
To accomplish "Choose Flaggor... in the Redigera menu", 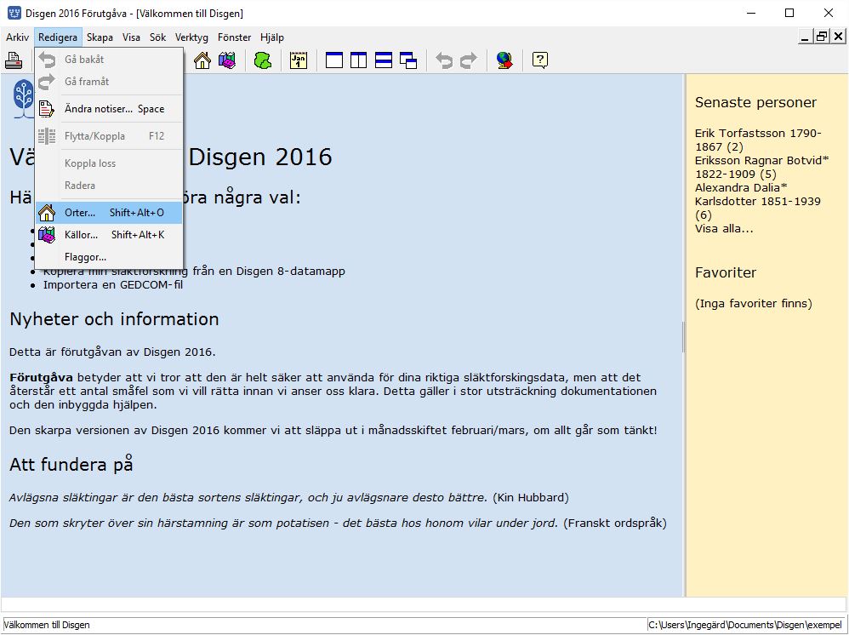I will (109, 257).
